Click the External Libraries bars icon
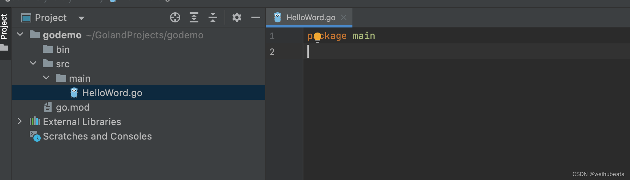The width and height of the screenshot is (630, 180). point(35,121)
